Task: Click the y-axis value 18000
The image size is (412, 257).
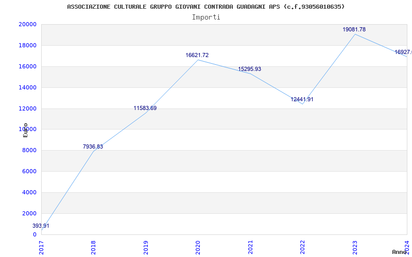Action: 27,45
